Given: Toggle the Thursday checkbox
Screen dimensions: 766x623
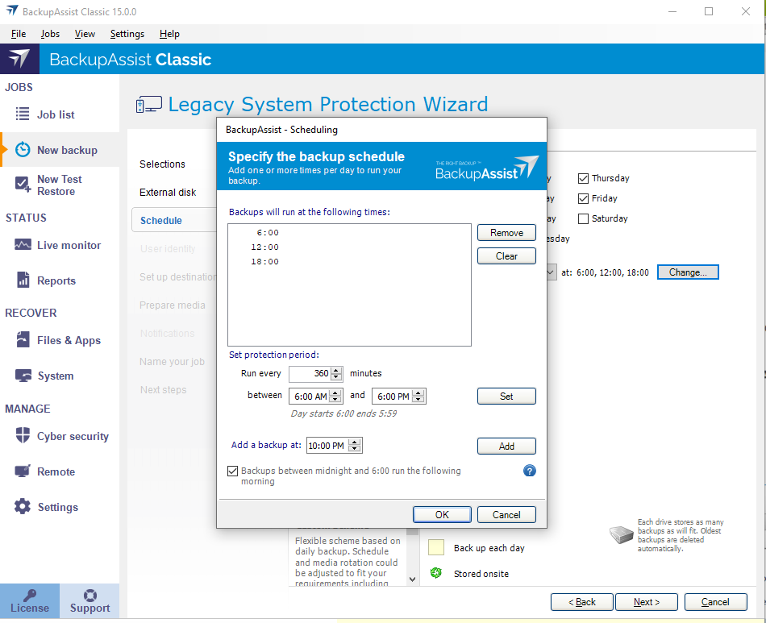Looking at the screenshot, I should click(x=584, y=178).
